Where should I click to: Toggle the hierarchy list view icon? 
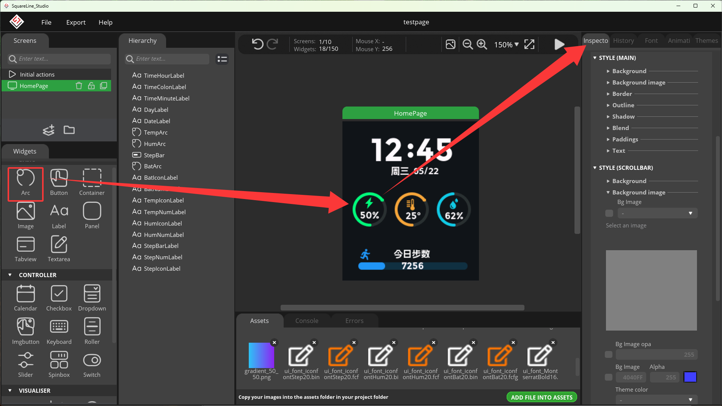pyautogui.click(x=222, y=59)
